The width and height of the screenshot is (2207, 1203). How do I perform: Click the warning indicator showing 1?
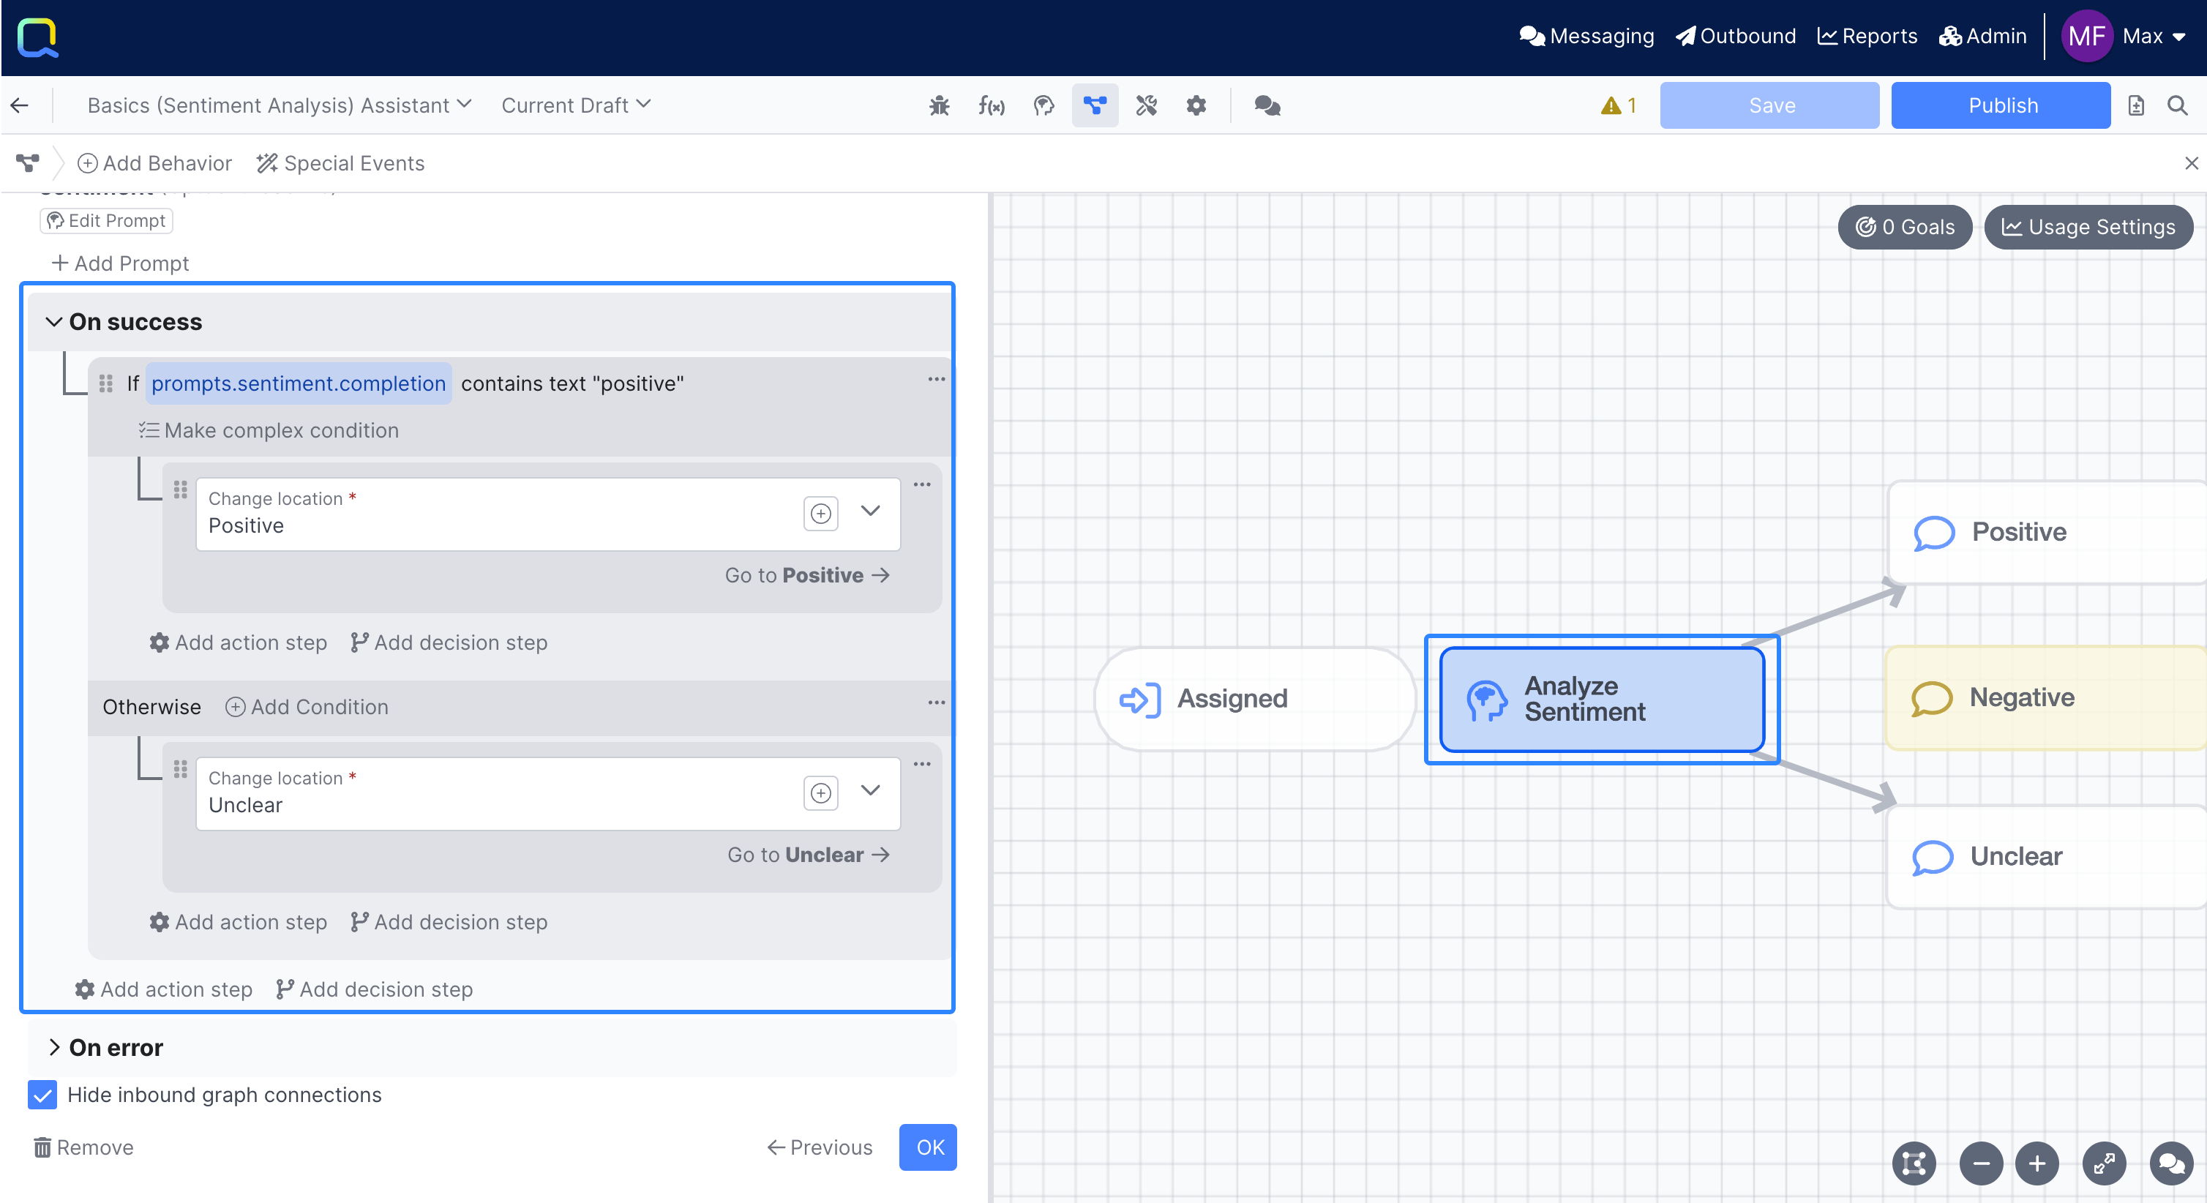1617,105
